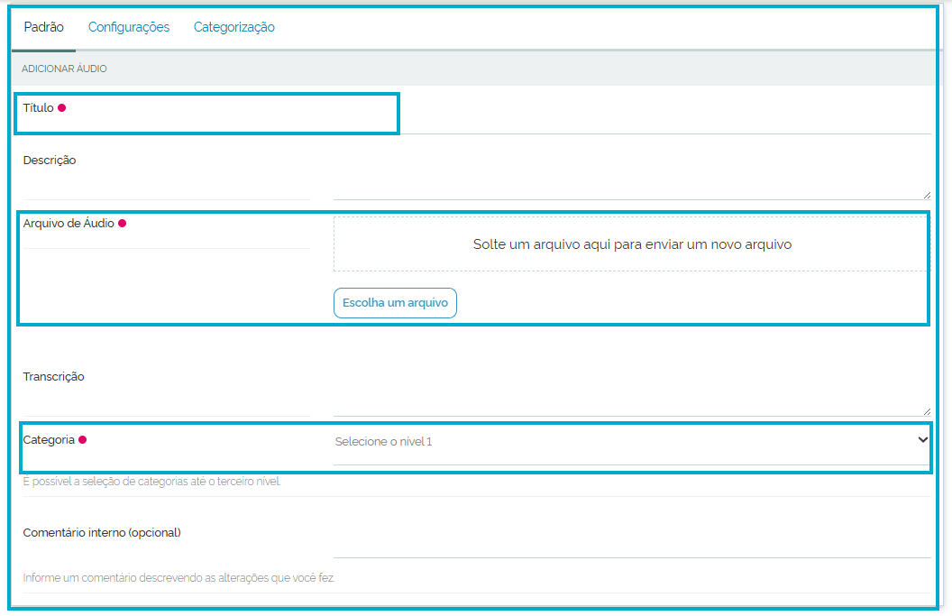This screenshot has height=616, width=952.
Task: Click the red required dot beside Arquivo de Áudio
Action: tap(123, 224)
